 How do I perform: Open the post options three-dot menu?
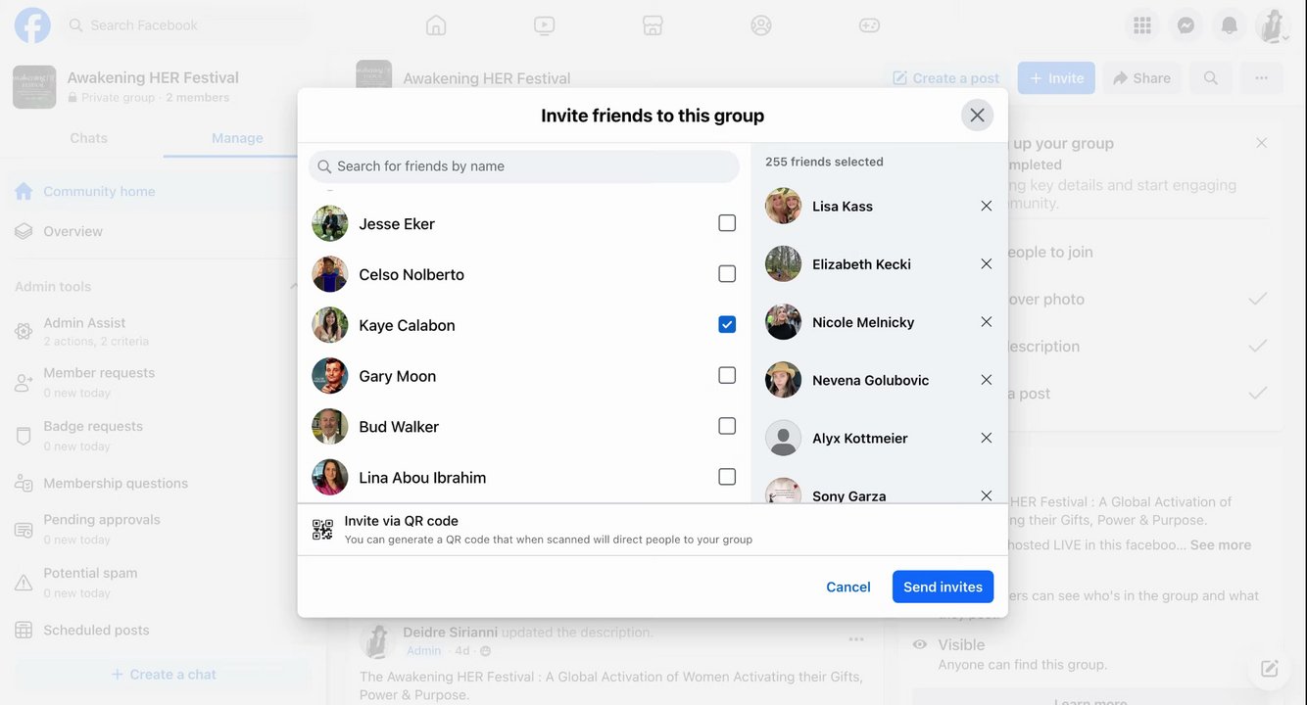(x=856, y=639)
